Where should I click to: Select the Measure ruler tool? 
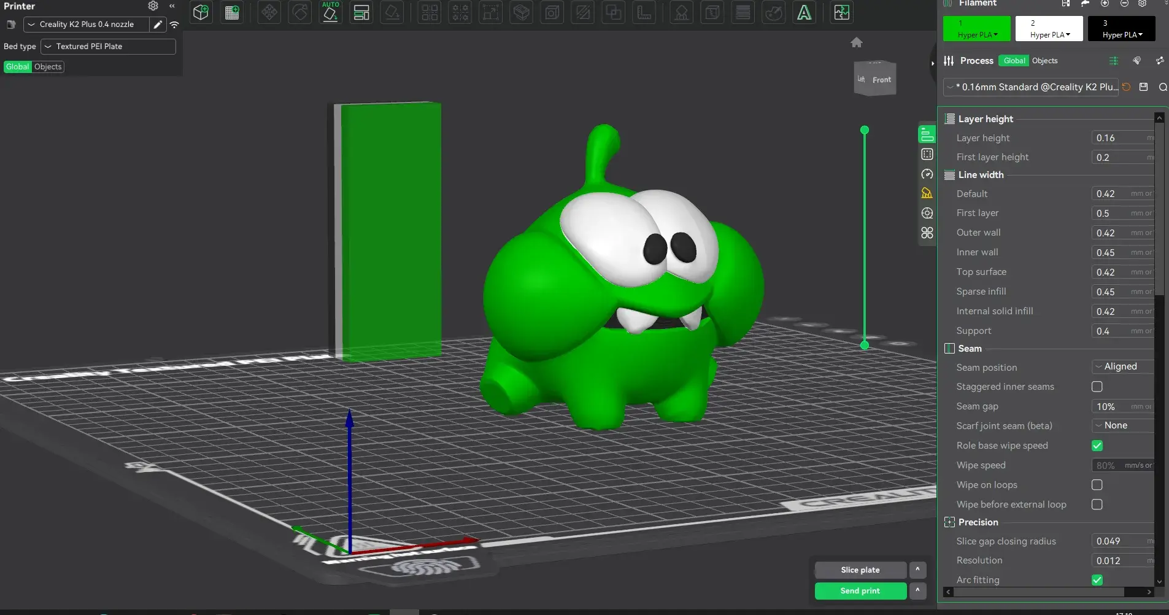[644, 12]
